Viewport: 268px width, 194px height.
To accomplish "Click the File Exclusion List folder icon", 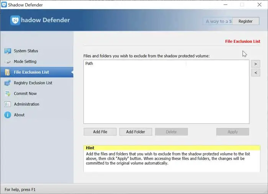I will [7, 72].
